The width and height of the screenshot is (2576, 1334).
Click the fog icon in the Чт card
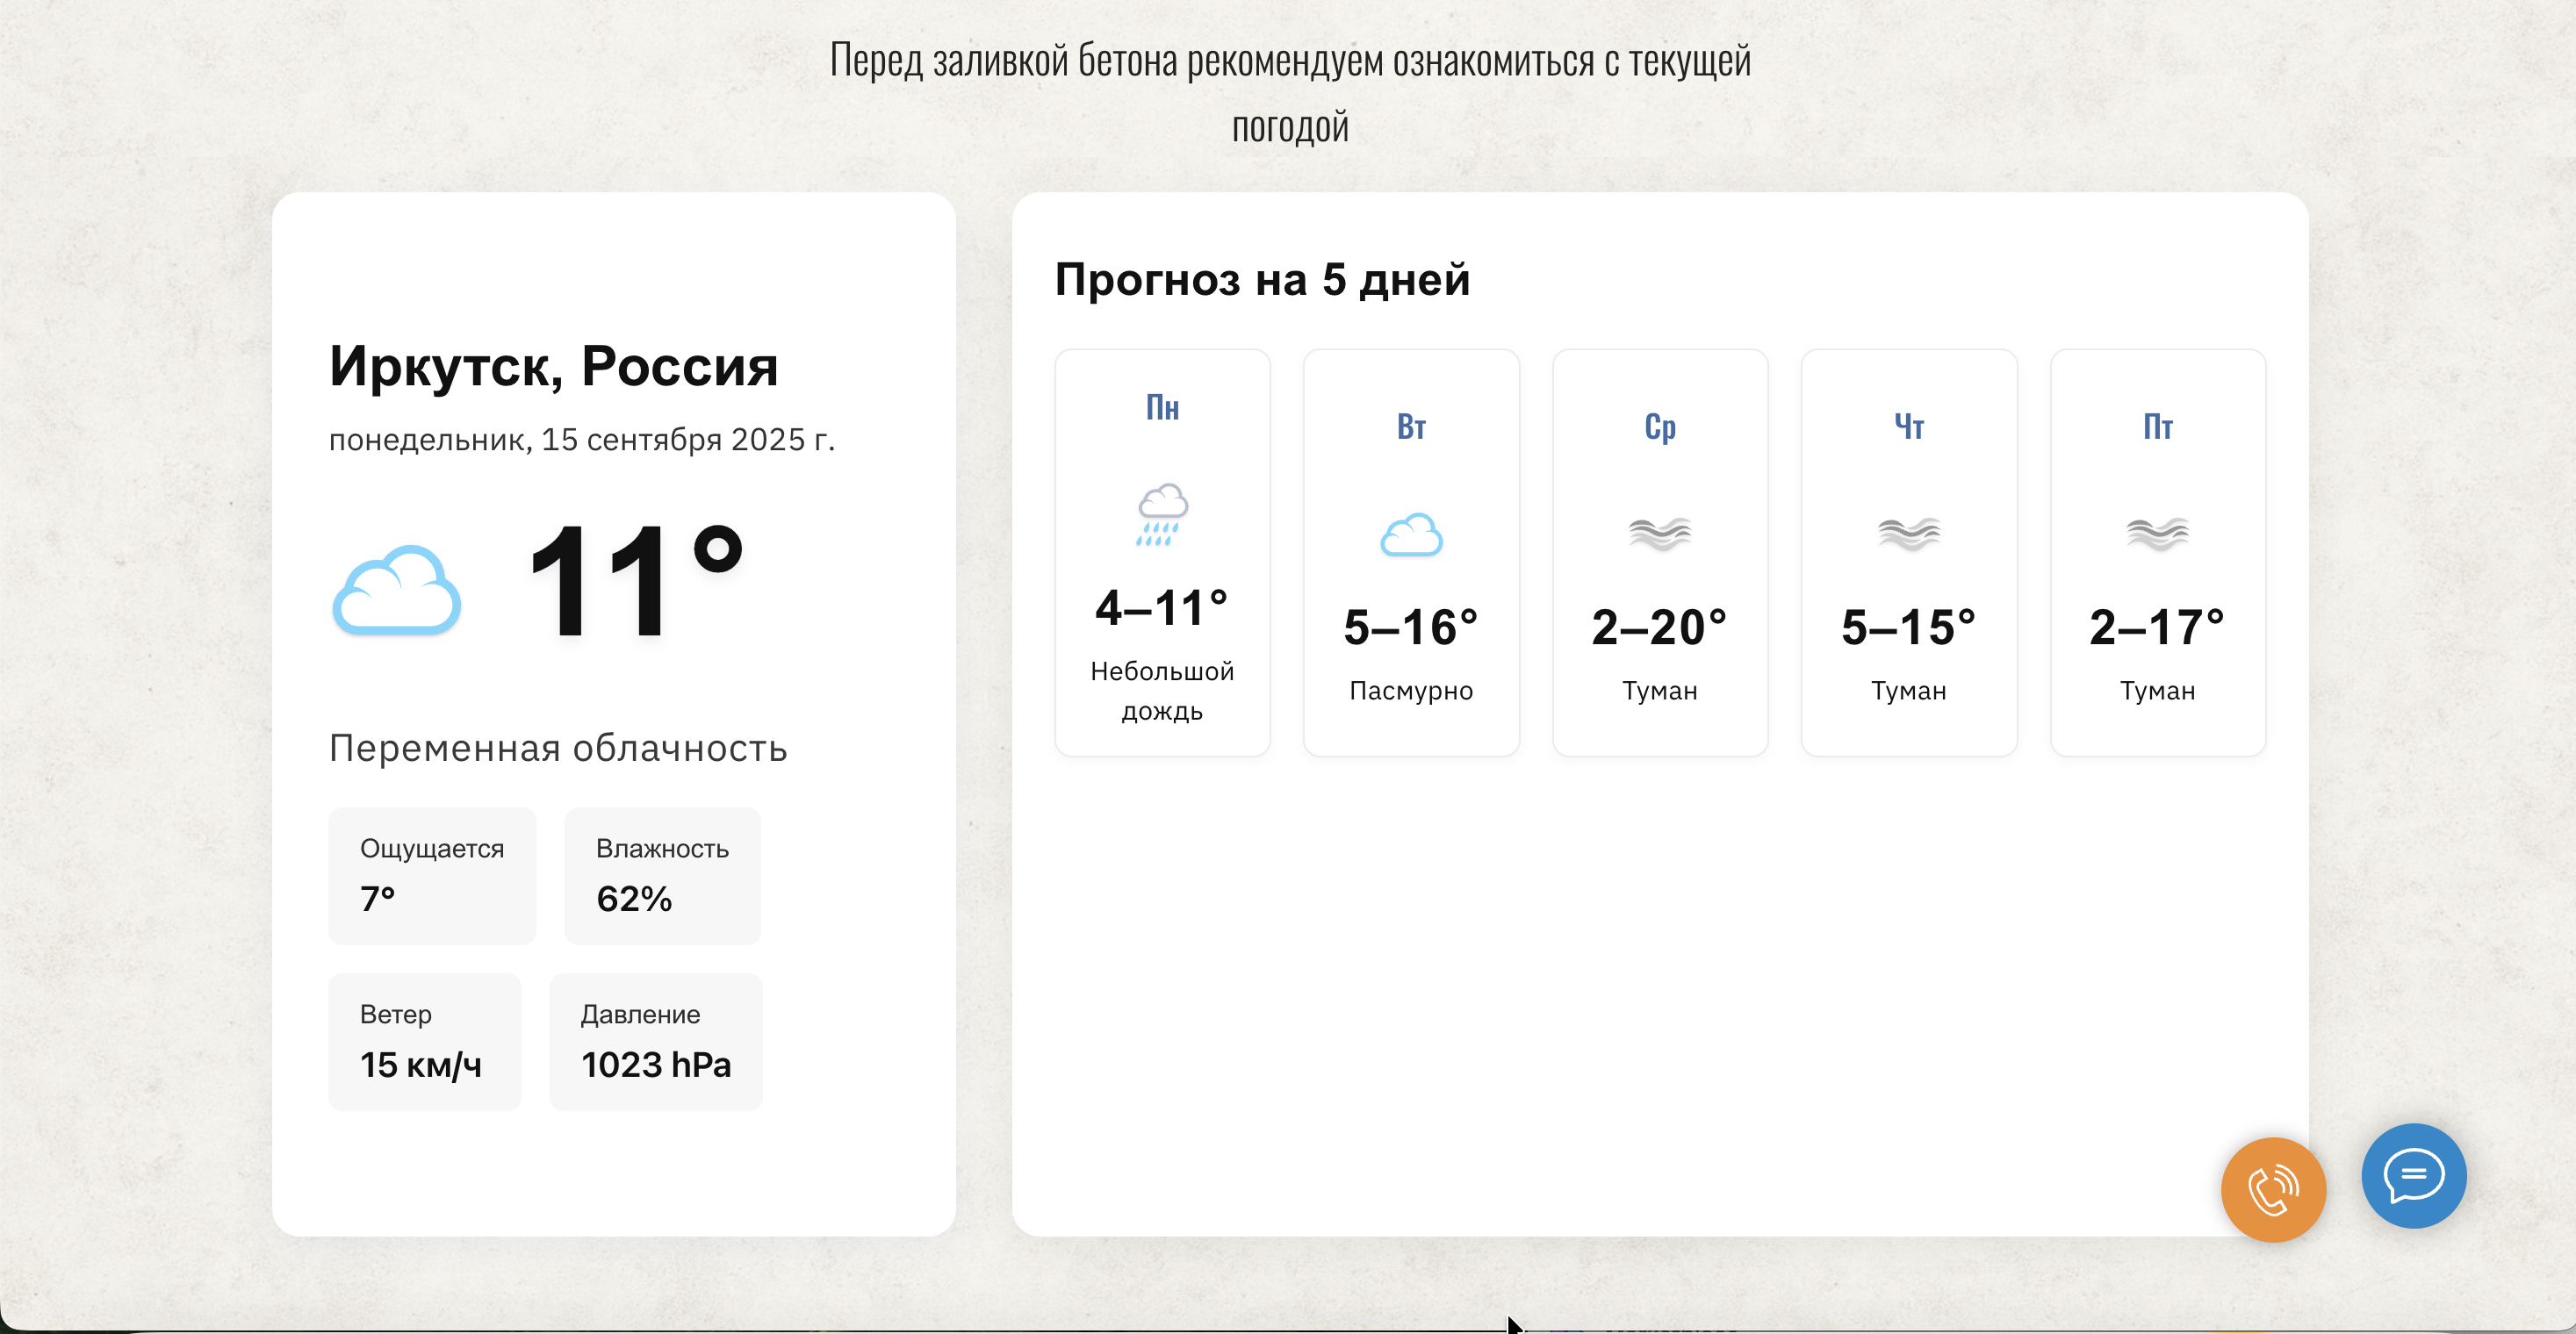coord(1909,534)
